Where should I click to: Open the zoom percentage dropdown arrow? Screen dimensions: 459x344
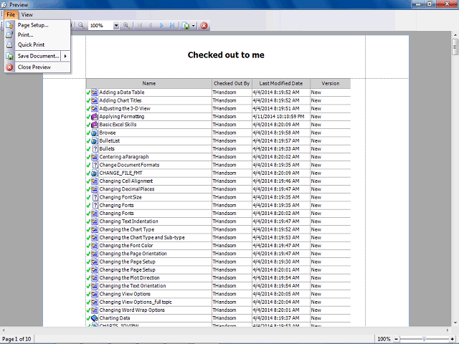coord(116,26)
